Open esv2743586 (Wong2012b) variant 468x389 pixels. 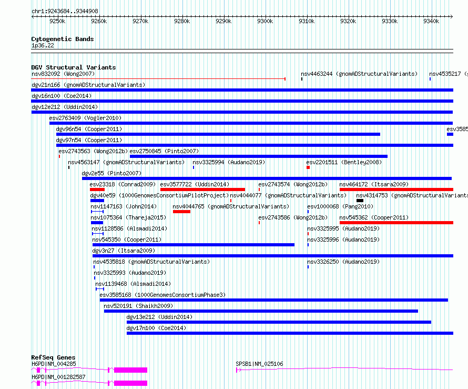[x=293, y=217]
